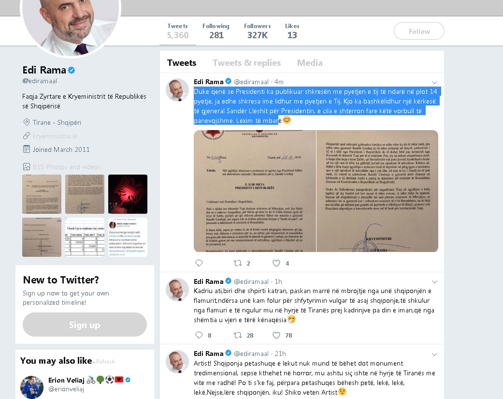Click the photos and videos media icon
The height and width of the screenshot is (399, 503).
click(26, 167)
